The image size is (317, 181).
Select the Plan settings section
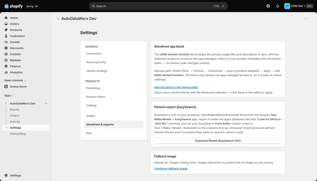[x=114, y=133]
